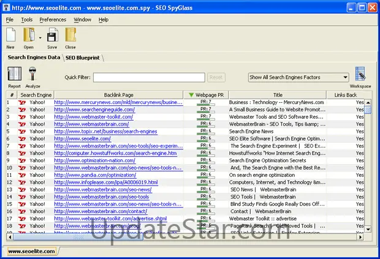Expand the Open button dropdown arrow
The height and width of the screenshot is (259, 380).
coord(39,37)
